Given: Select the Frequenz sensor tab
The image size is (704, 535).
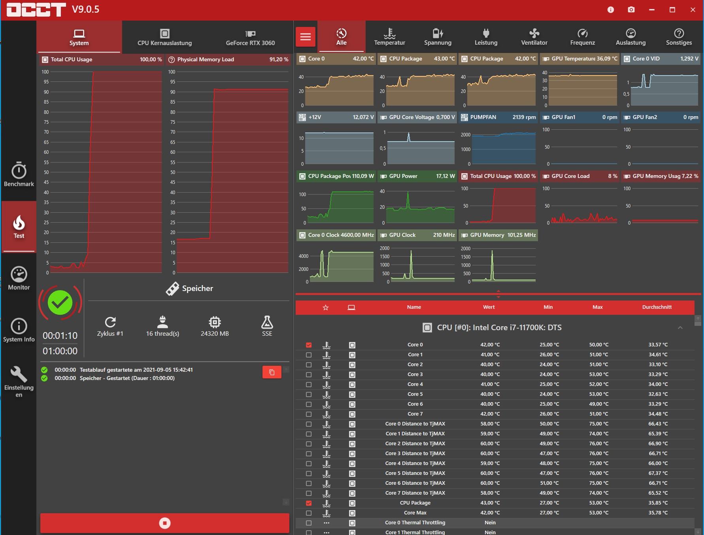Looking at the screenshot, I should tap(583, 37).
